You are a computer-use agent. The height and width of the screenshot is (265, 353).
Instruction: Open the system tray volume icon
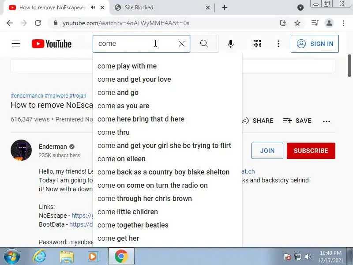(308, 257)
